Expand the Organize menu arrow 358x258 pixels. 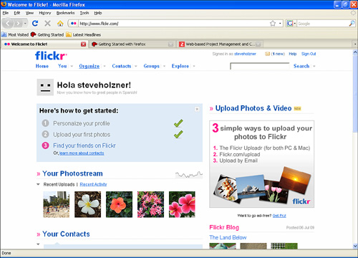pos(105,66)
